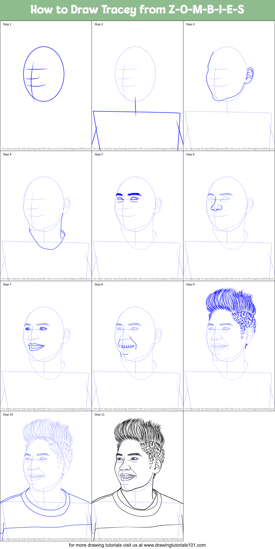Click the 'Step 4' label
The height and width of the screenshot is (549, 275).
7,154
